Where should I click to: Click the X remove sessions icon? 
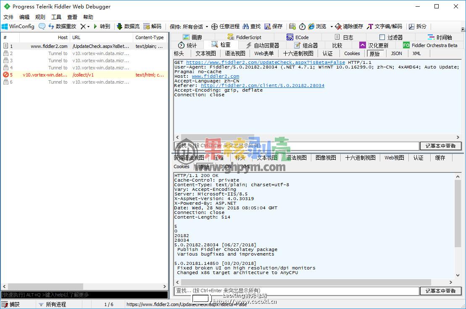click(83, 26)
